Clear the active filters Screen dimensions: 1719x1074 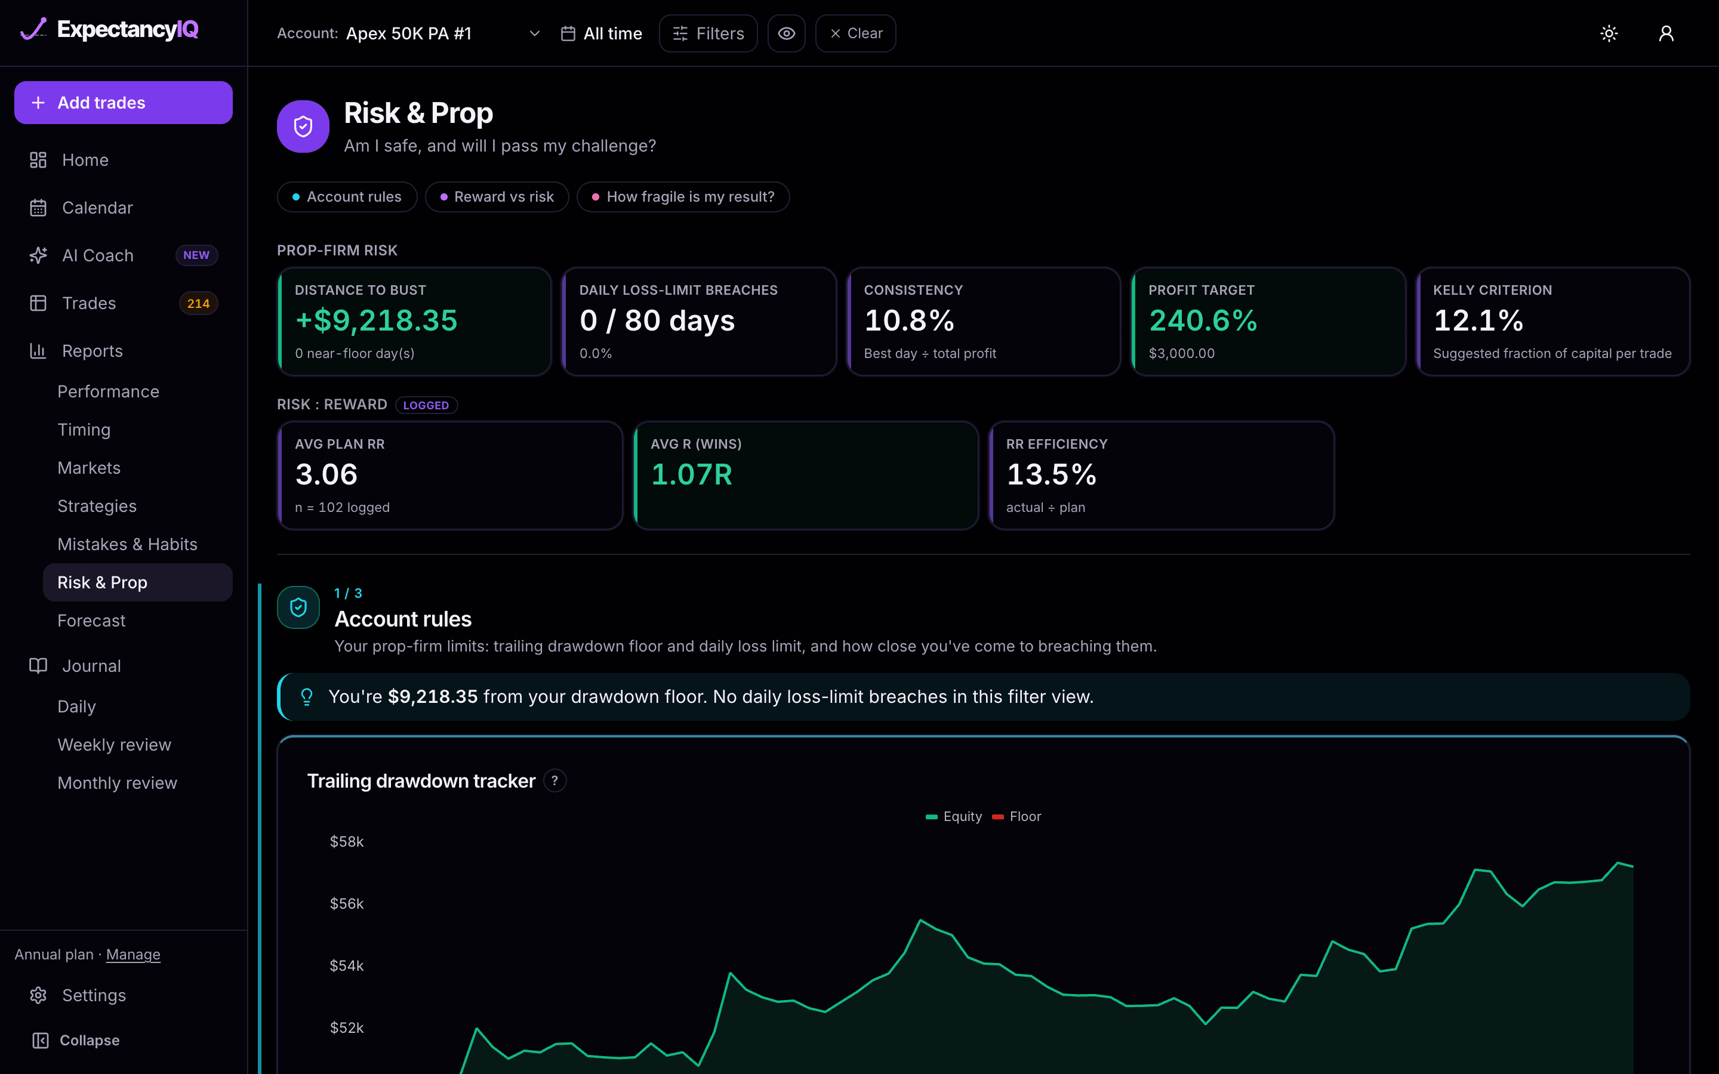pyautogui.click(x=855, y=33)
